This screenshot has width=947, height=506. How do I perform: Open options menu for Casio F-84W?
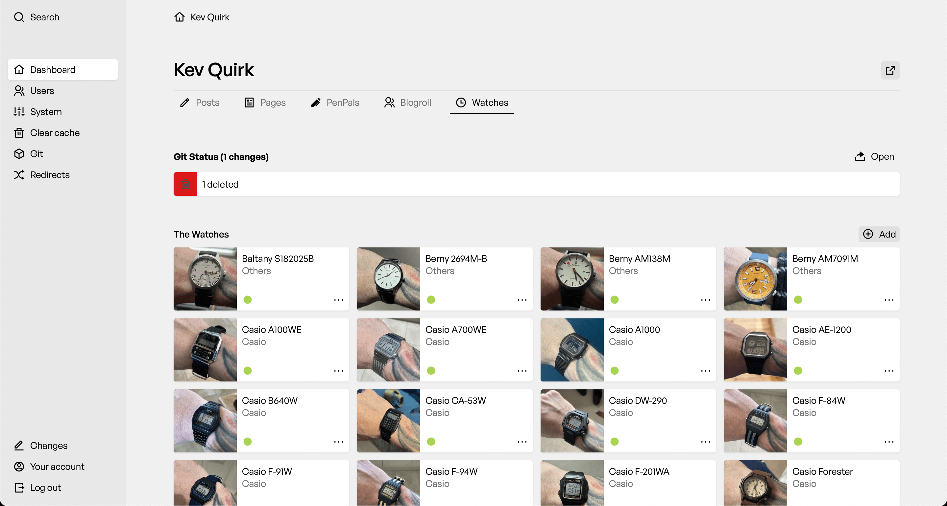point(889,442)
